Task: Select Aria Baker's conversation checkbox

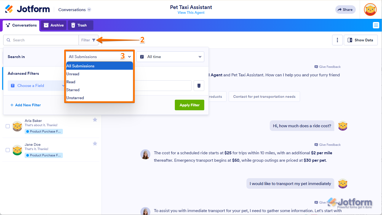Action: [8, 126]
